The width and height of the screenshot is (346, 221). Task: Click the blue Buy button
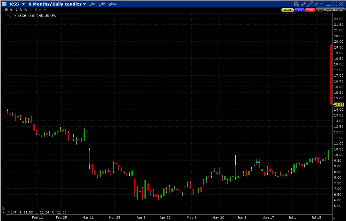[x=299, y=10]
